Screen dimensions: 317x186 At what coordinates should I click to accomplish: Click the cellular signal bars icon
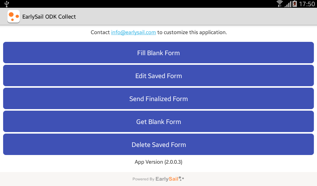click(x=288, y=4)
